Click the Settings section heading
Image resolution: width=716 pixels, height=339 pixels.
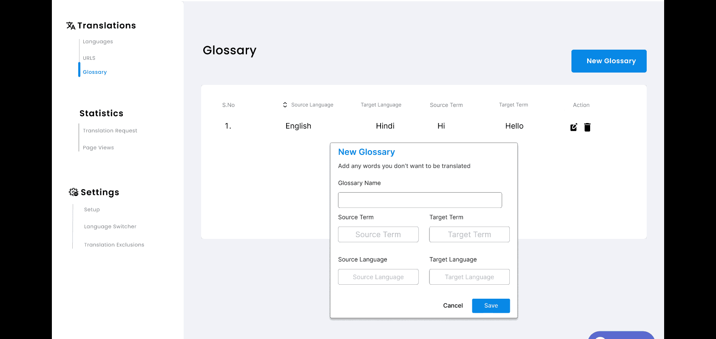pos(99,192)
